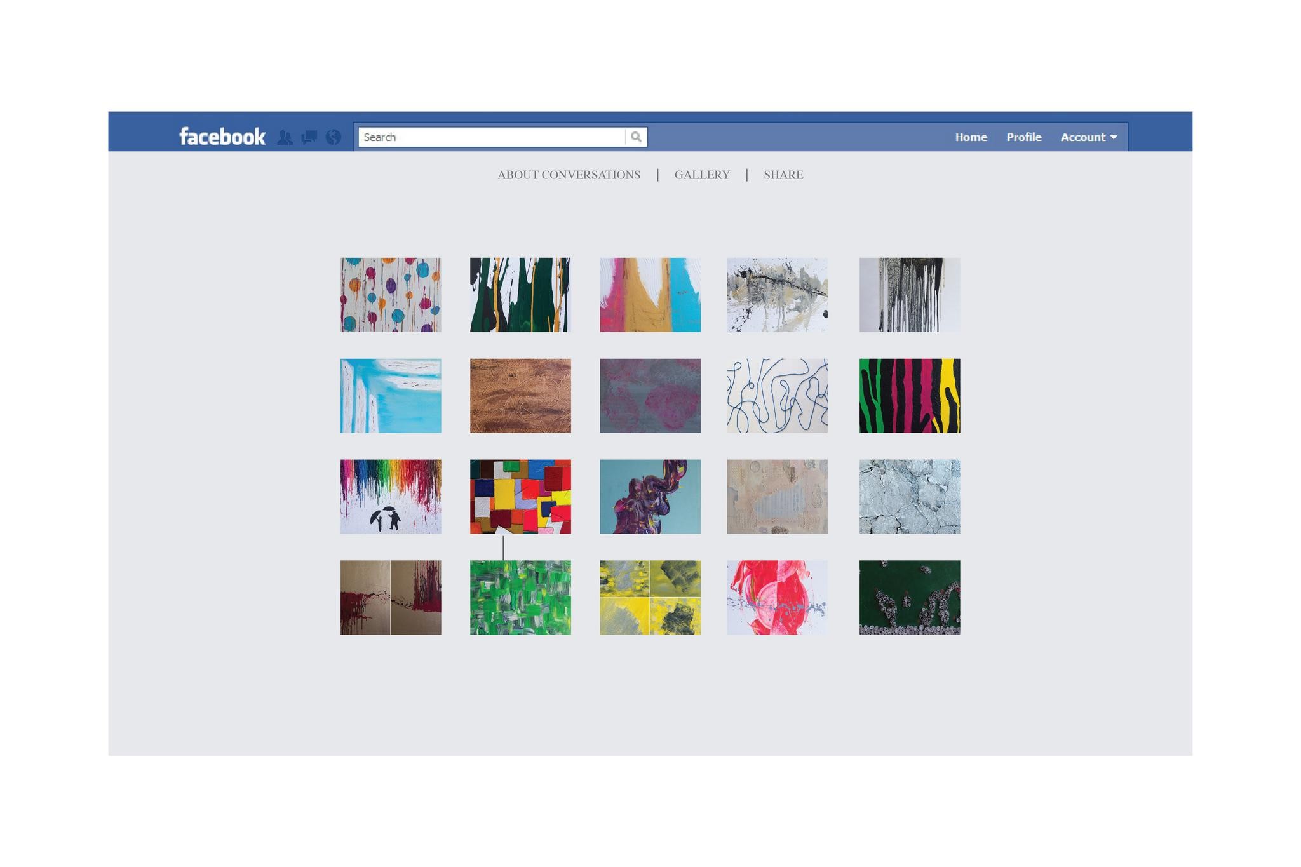Image resolution: width=1301 pixels, height=867 pixels.
Task: Click the facebook logo
Action: coord(222,137)
